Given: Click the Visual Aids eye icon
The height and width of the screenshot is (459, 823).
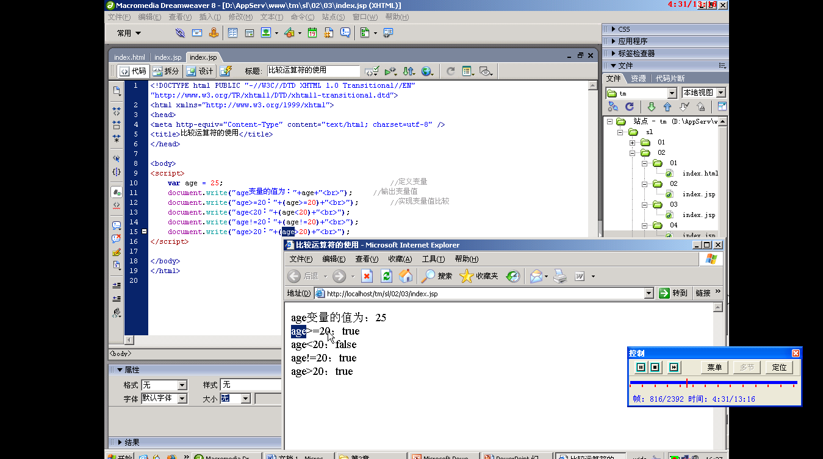Looking at the screenshot, I should (x=486, y=71).
